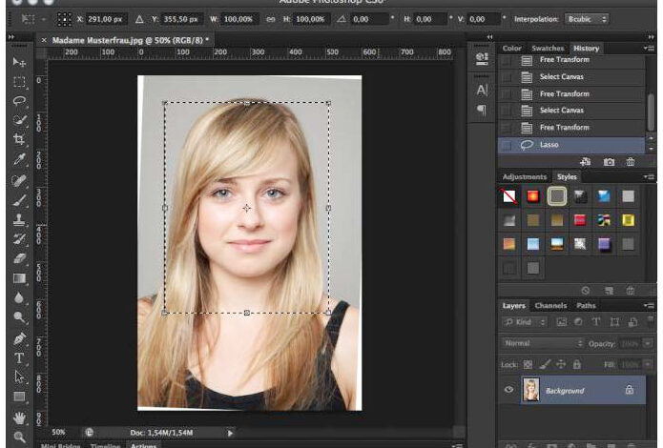Create new snapshot from History camera icon
The height and width of the screenshot is (448, 663).
(x=609, y=163)
